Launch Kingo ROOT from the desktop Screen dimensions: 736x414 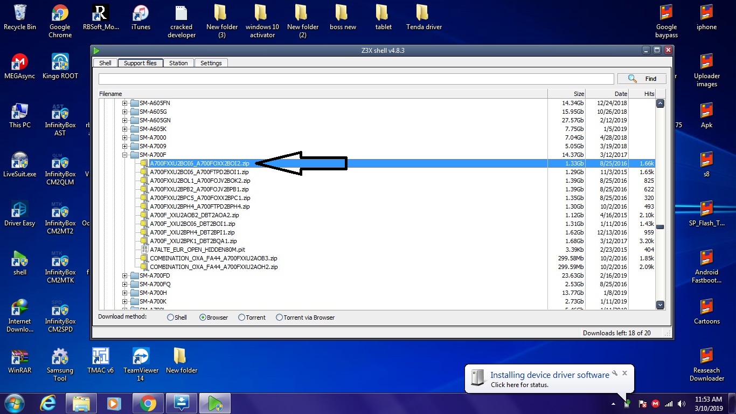point(60,66)
